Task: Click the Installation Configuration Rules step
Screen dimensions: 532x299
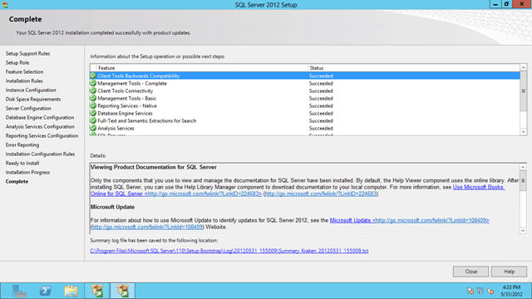Action: click(x=40, y=154)
